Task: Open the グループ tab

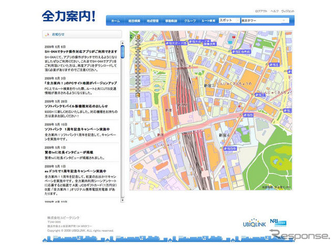Action: point(190,21)
